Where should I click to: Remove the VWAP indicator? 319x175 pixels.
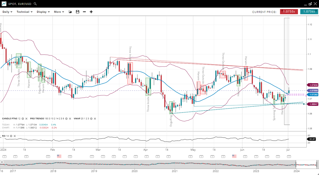pos(95,119)
